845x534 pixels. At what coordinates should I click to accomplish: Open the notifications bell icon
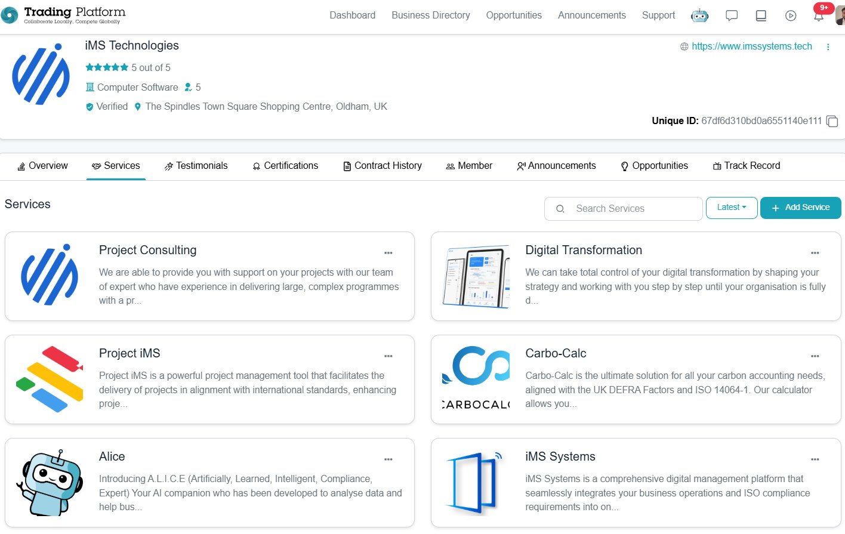click(x=819, y=16)
